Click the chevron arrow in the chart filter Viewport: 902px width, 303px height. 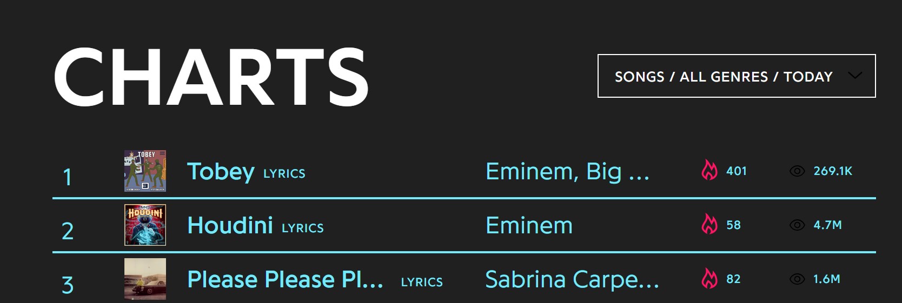pos(855,76)
